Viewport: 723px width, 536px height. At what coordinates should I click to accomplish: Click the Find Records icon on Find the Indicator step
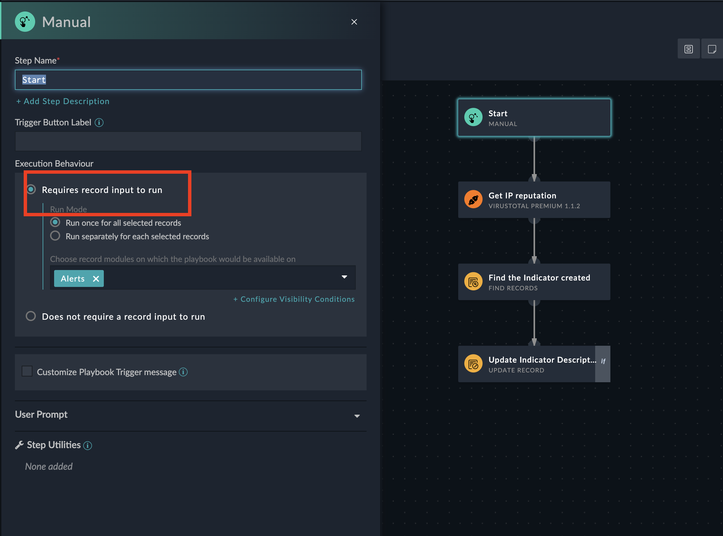click(473, 282)
